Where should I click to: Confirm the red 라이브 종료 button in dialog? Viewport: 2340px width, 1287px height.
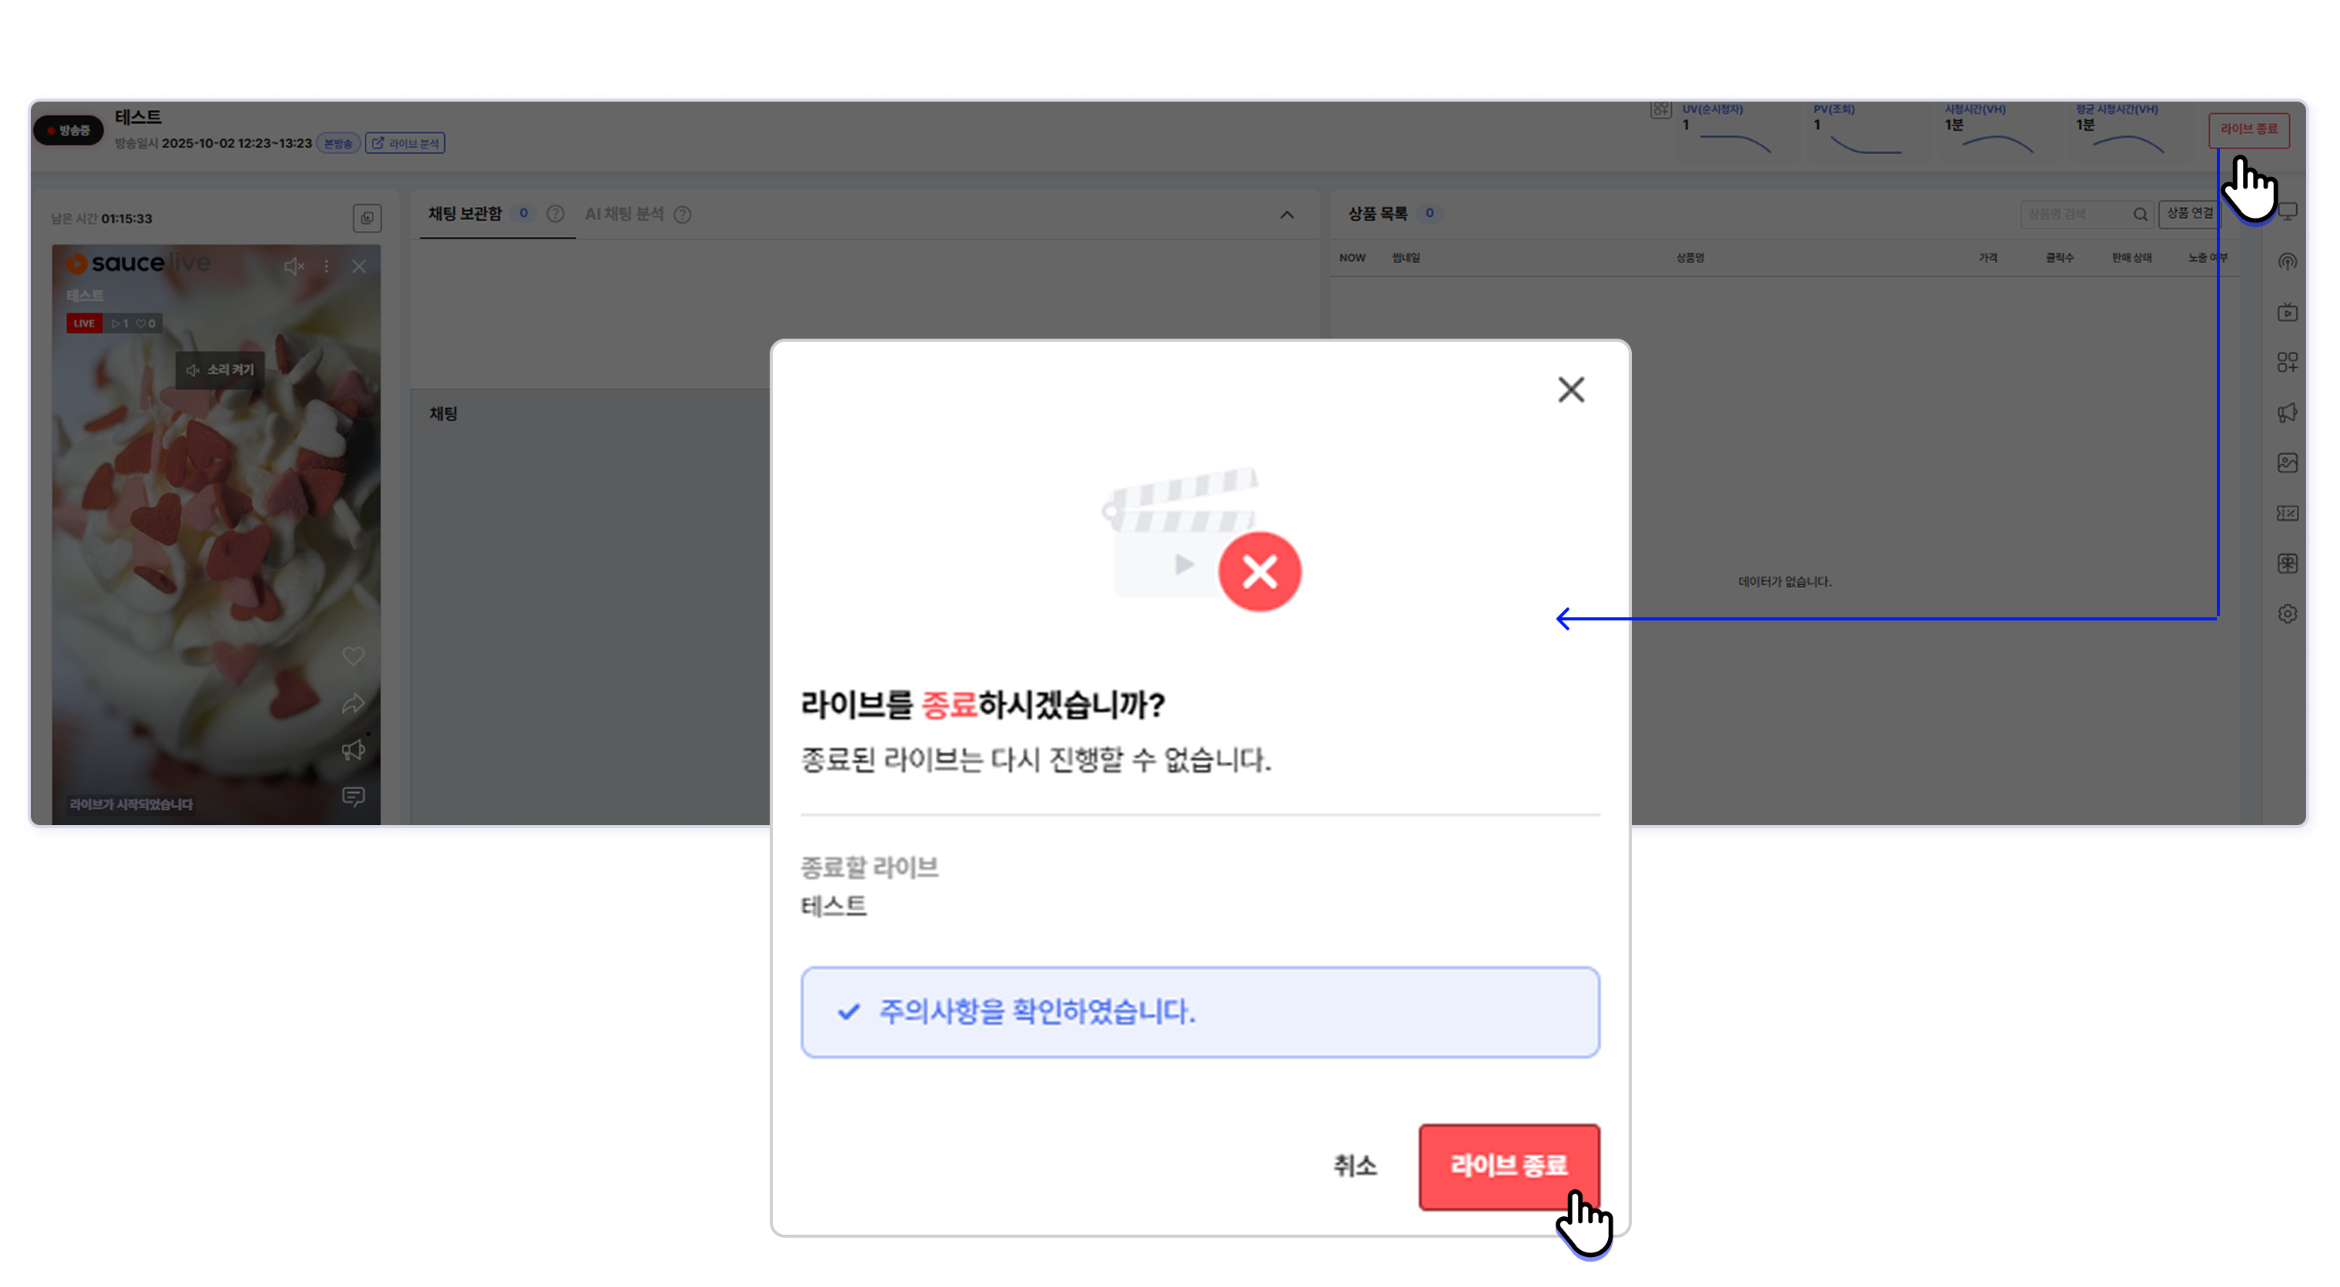1508,1166
